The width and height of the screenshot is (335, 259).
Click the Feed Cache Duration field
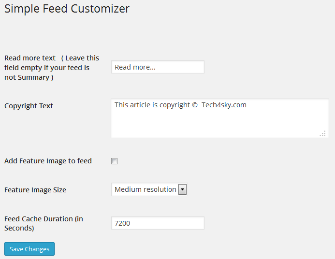tap(158, 223)
